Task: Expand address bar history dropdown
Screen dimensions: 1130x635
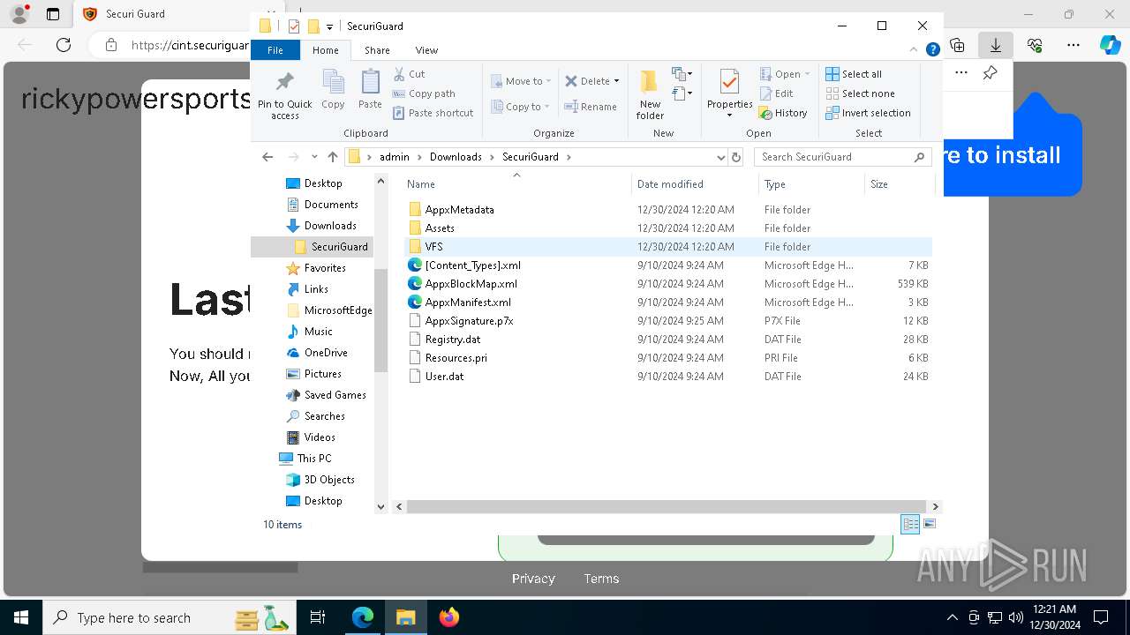Action: [x=720, y=157]
